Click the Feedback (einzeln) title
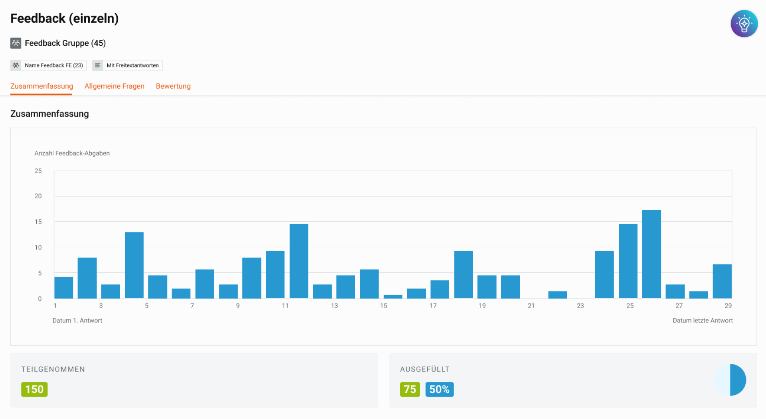The height and width of the screenshot is (419, 766). click(64, 18)
